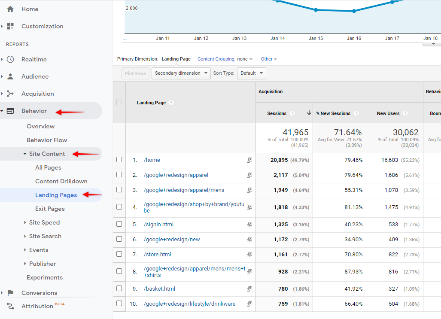Open Audience via its person icon
The height and width of the screenshot is (319, 441).
pos(9,76)
